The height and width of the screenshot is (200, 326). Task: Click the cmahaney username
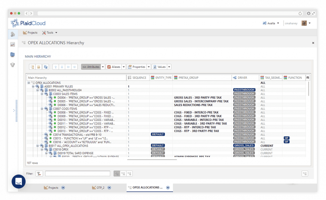coord(291,23)
